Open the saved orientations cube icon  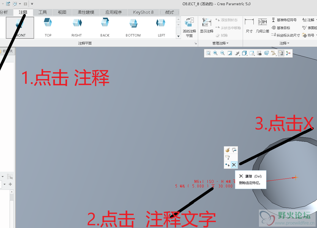[x=244, y=53]
